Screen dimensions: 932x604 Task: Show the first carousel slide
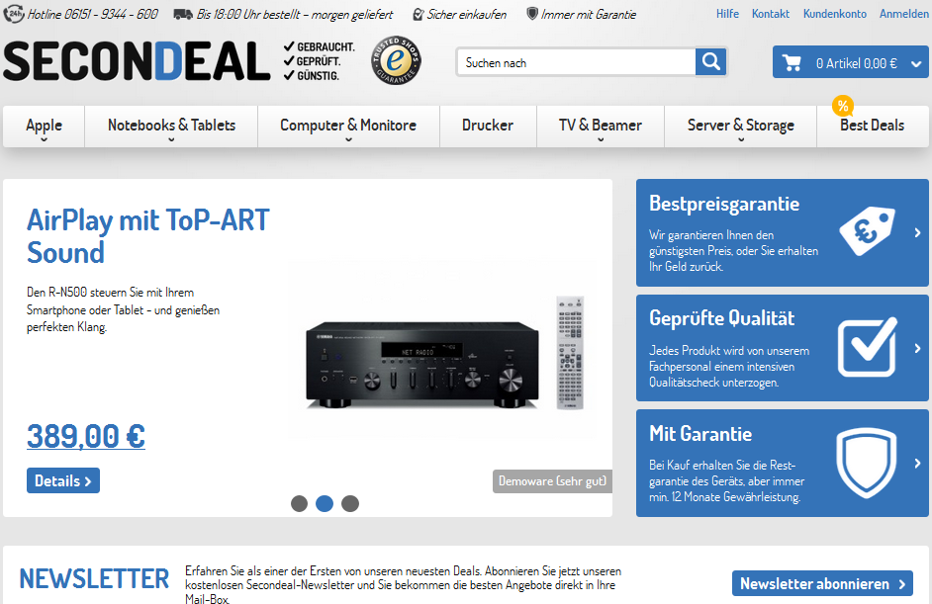pyautogui.click(x=299, y=503)
